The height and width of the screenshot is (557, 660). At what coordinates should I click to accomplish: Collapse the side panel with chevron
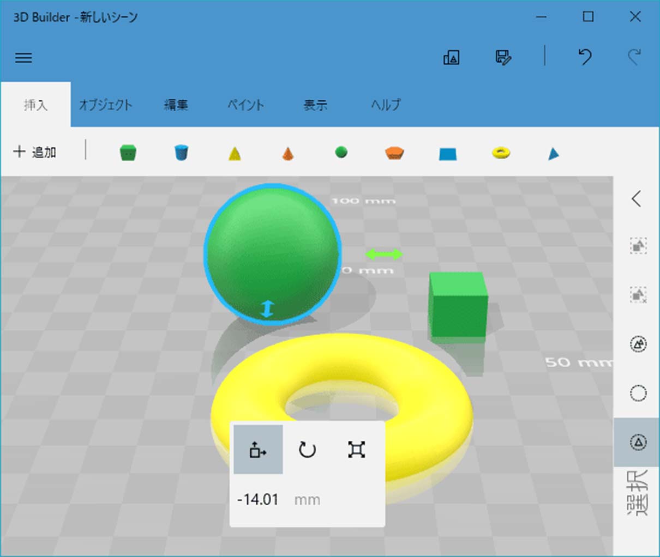[x=637, y=198]
